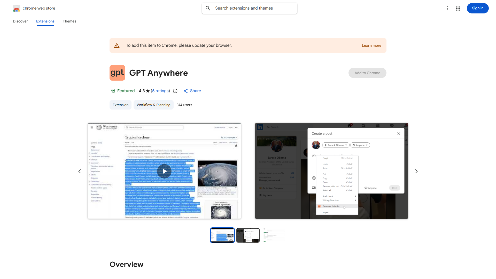The image size is (496, 279).
Task: Click the Share icon
Action: (186, 91)
